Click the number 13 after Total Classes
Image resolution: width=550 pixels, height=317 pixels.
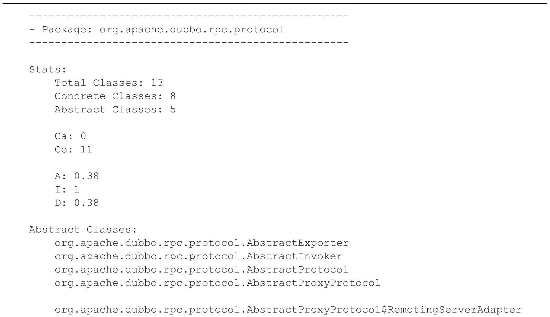(x=157, y=83)
